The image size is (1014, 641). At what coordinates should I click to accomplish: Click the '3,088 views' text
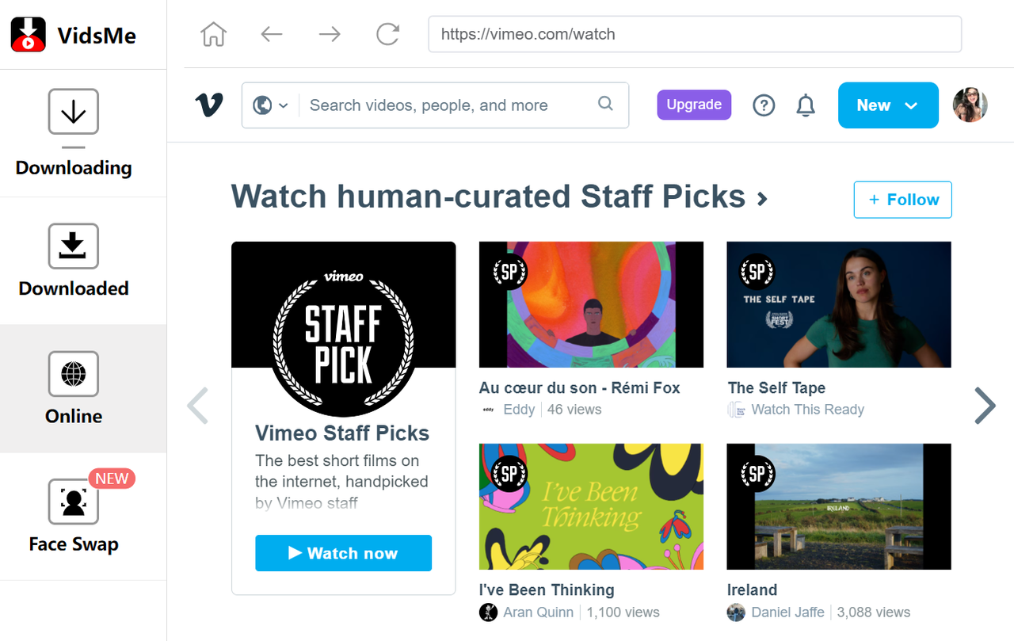click(874, 612)
